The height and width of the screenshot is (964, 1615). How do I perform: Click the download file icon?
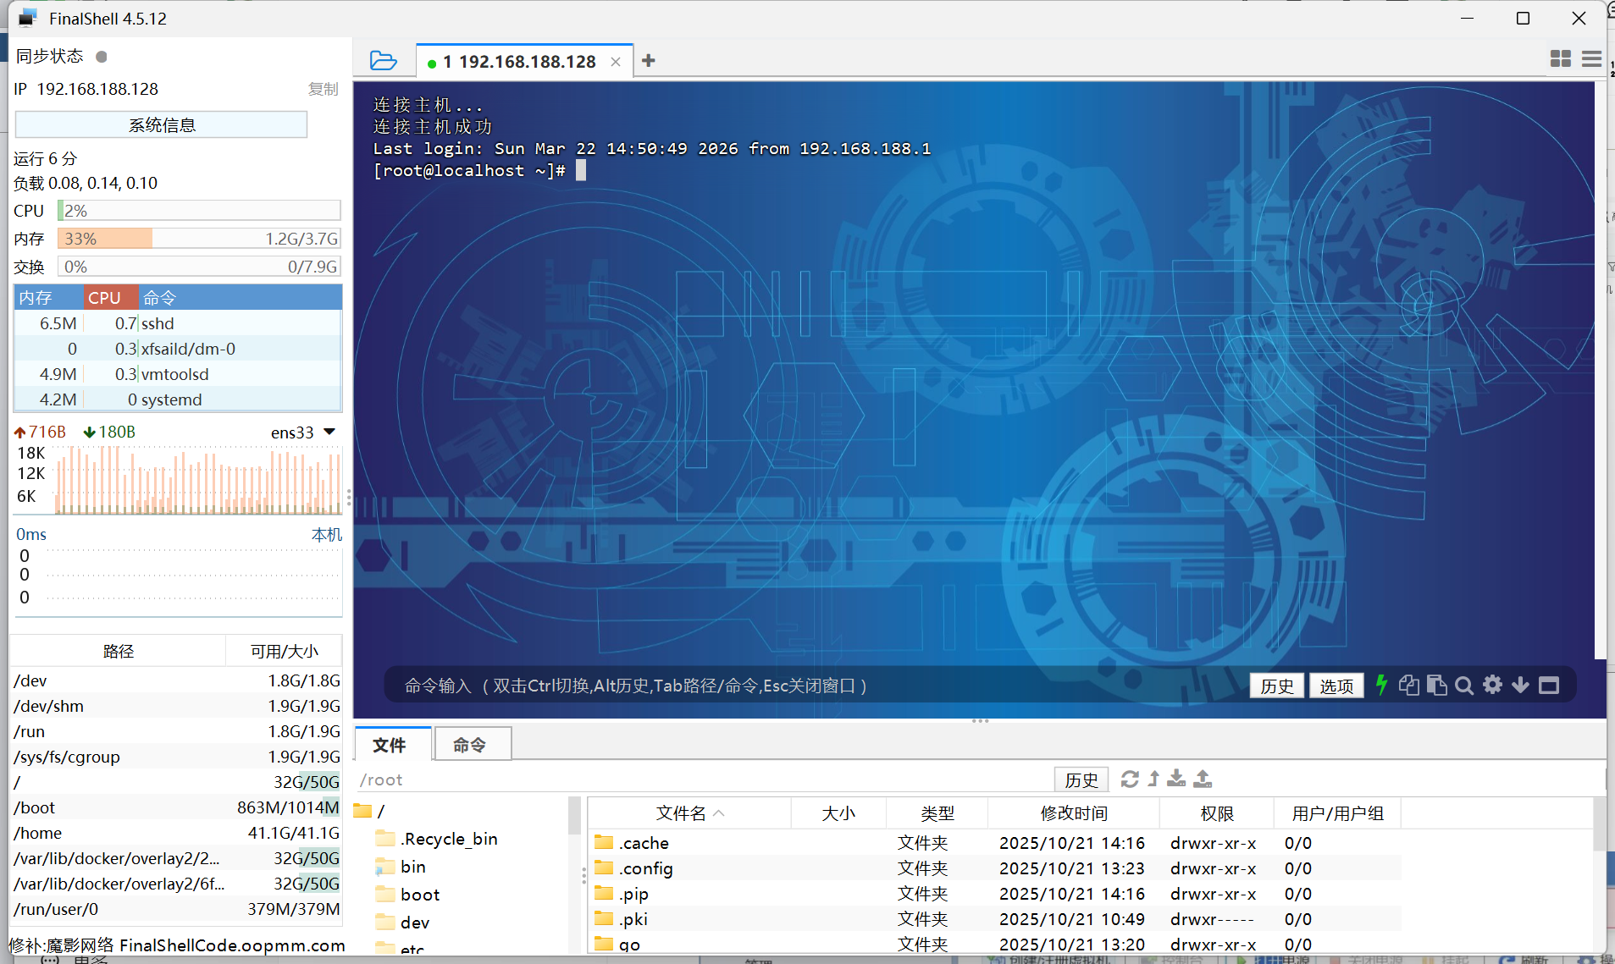1176,779
